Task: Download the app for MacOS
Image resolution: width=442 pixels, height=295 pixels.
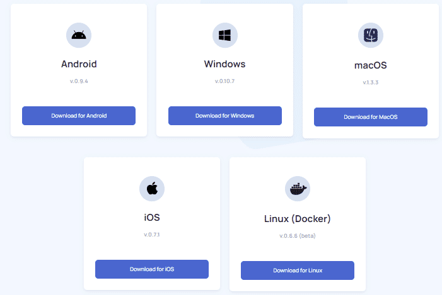Action: pos(370,117)
